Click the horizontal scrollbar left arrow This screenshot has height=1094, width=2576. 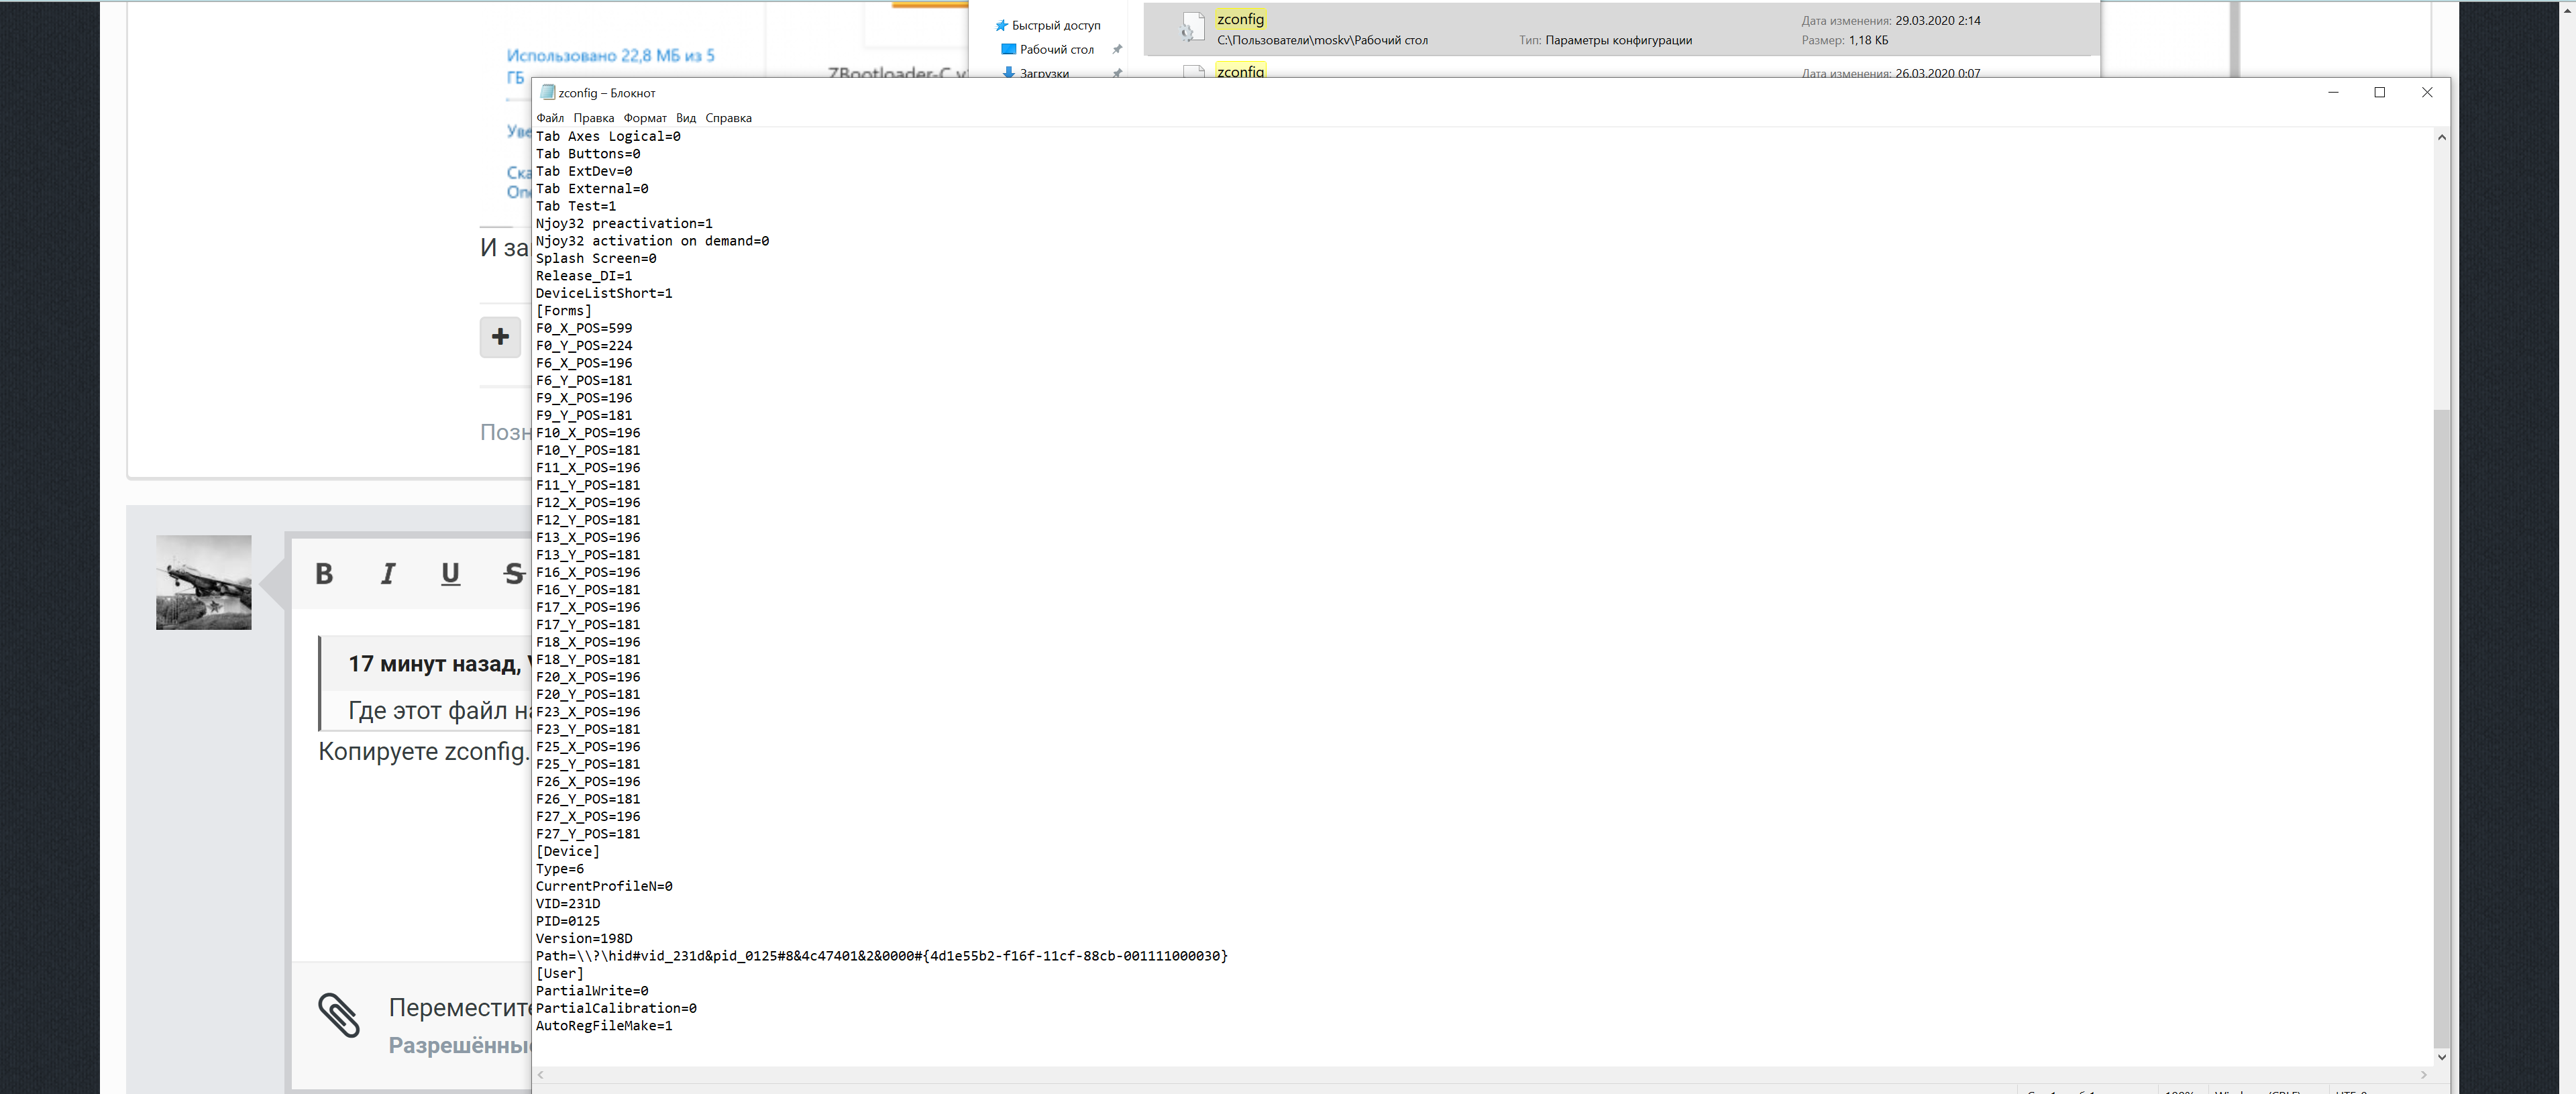[541, 1075]
